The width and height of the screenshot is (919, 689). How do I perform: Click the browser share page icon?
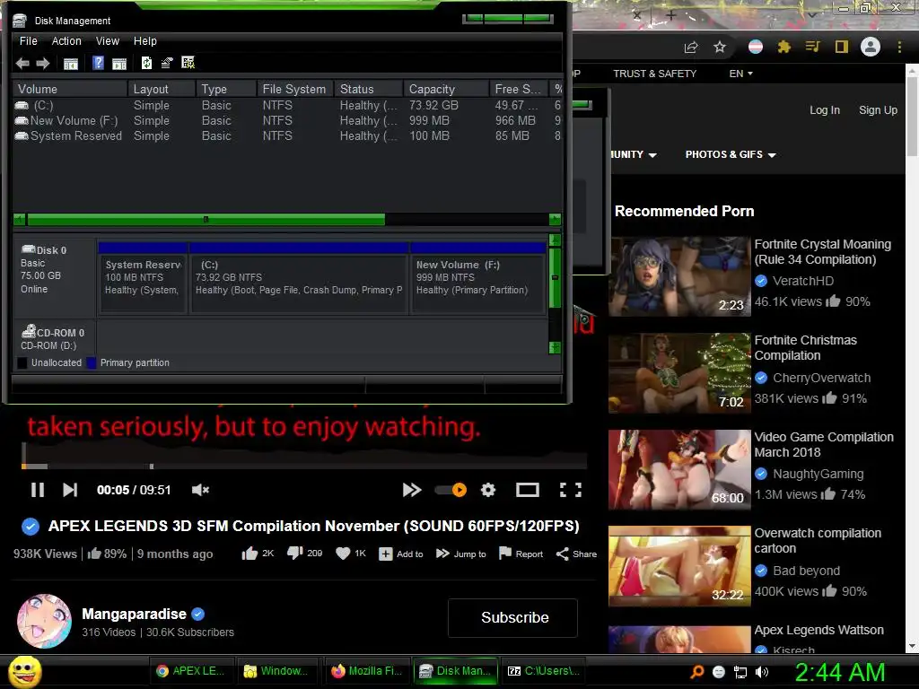692,47
